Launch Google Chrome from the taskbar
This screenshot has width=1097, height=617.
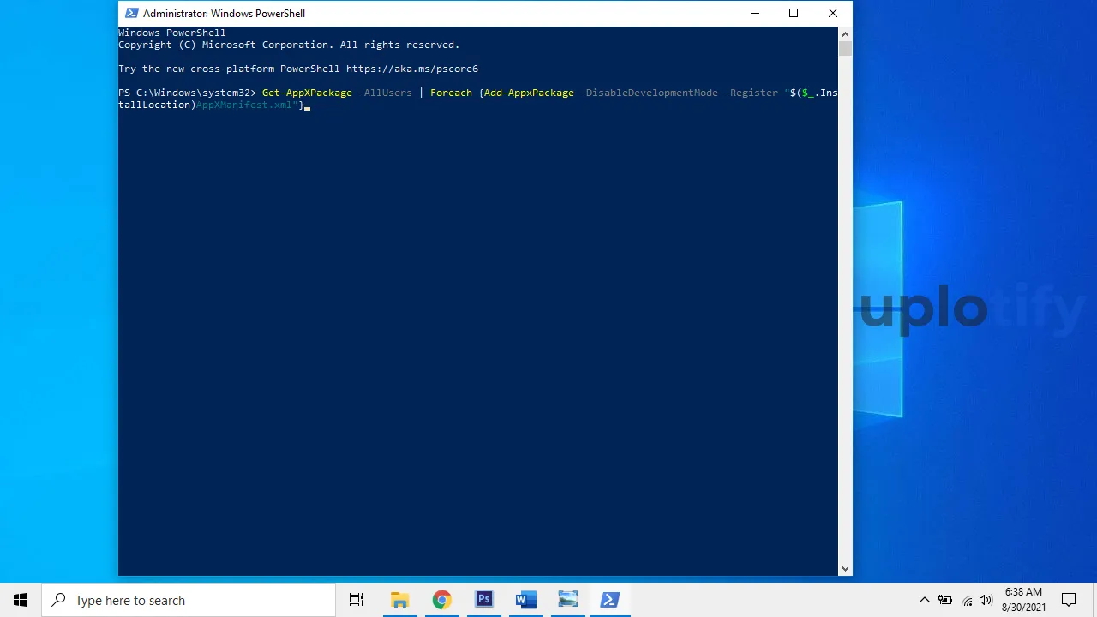pos(441,600)
